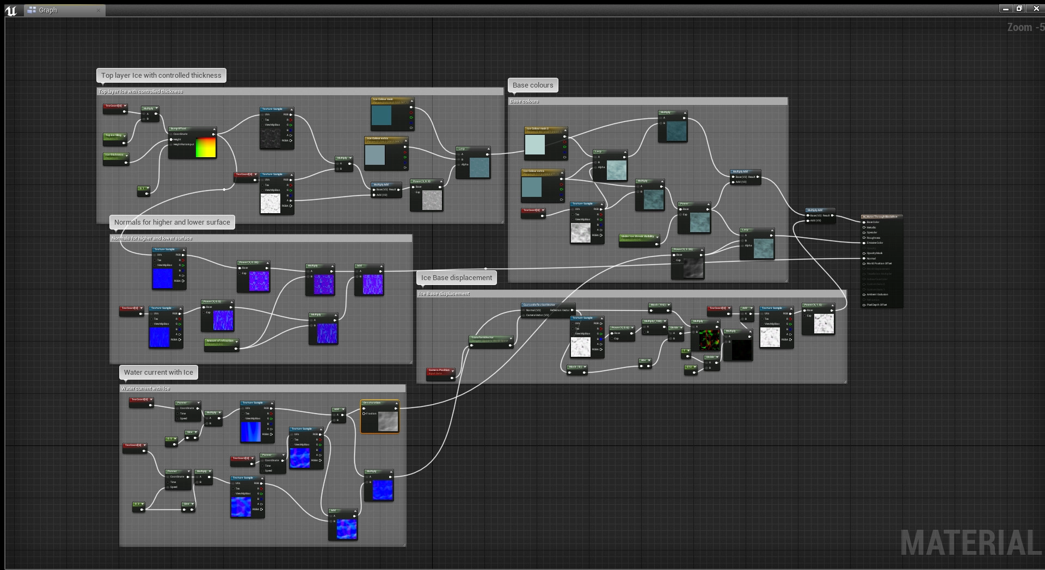Click the Normal pin on the material output
This screenshot has width=1045, height=570.
pos(864,258)
